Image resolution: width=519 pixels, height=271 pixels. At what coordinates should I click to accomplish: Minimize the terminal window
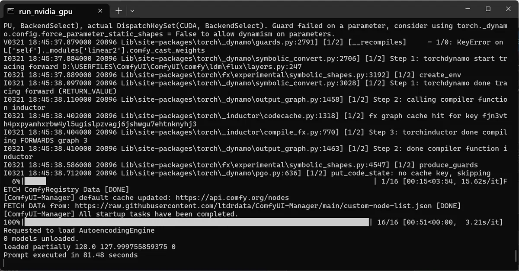click(468, 9)
